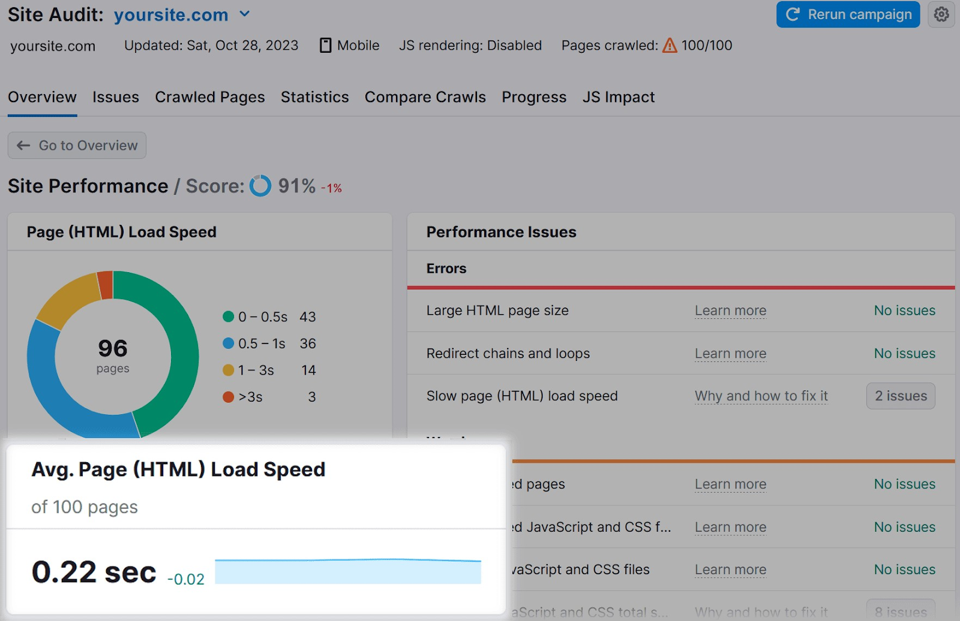Switch to the Issues tab
This screenshot has height=621, width=960.
(115, 97)
